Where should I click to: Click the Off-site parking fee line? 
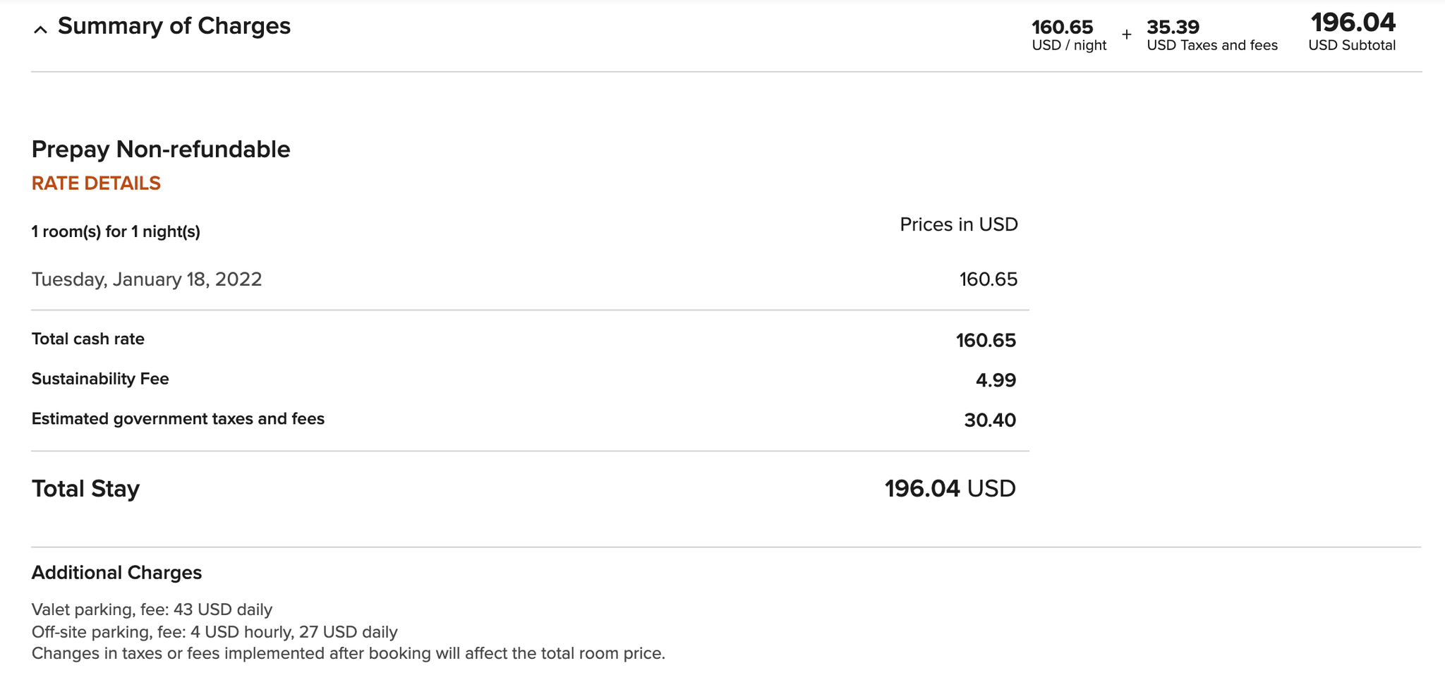(214, 632)
